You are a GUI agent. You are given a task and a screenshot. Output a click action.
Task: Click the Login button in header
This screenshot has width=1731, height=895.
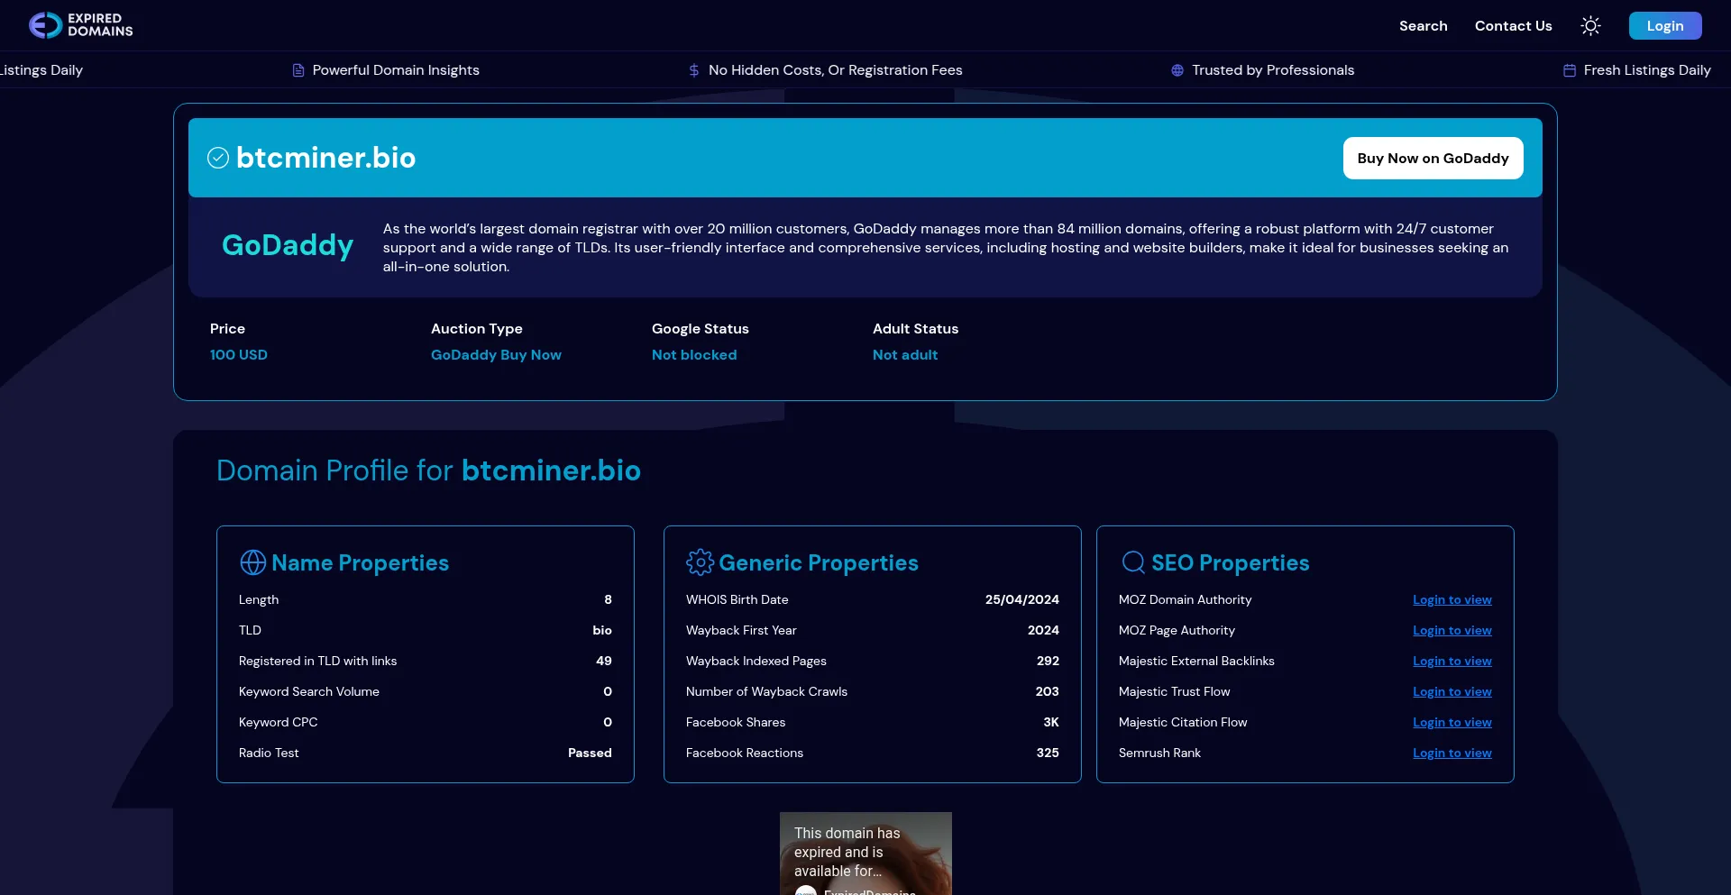(x=1664, y=26)
